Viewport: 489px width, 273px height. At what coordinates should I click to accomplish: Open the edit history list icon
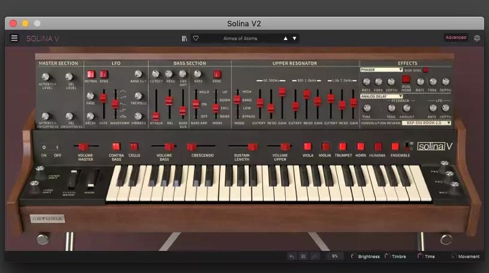[303, 256]
